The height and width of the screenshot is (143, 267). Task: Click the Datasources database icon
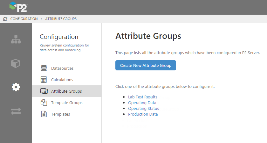pyautogui.click(x=44, y=68)
